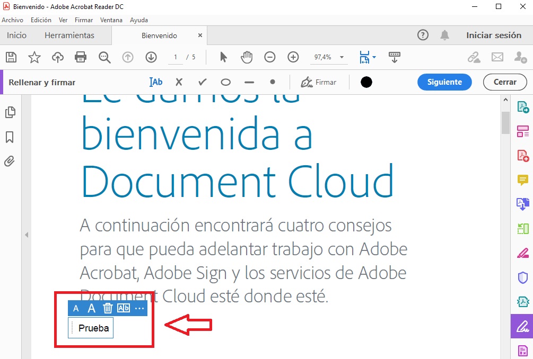Viewport: 533px width, 359px height.
Task: Open the page display mode dropdown
Action: [372, 57]
